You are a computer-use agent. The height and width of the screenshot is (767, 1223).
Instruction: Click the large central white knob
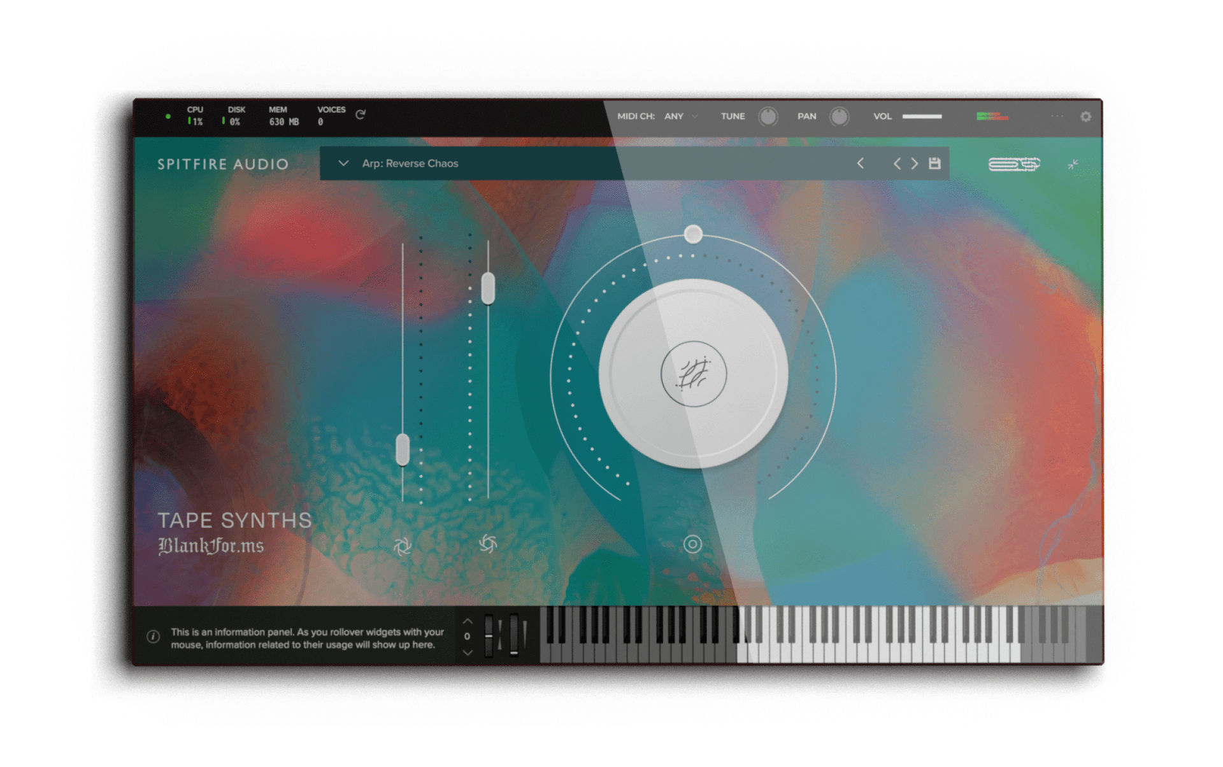(693, 374)
